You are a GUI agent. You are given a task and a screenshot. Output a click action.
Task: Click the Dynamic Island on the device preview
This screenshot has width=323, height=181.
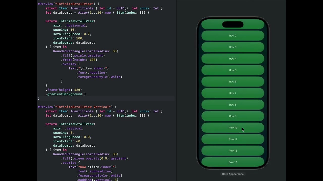click(233, 24)
